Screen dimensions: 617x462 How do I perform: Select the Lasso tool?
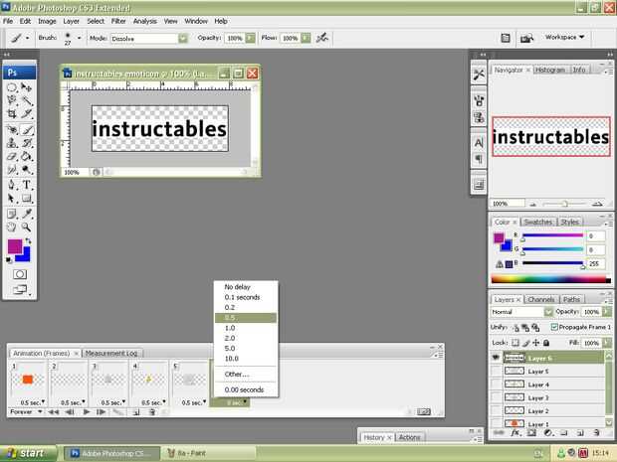coord(12,100)
